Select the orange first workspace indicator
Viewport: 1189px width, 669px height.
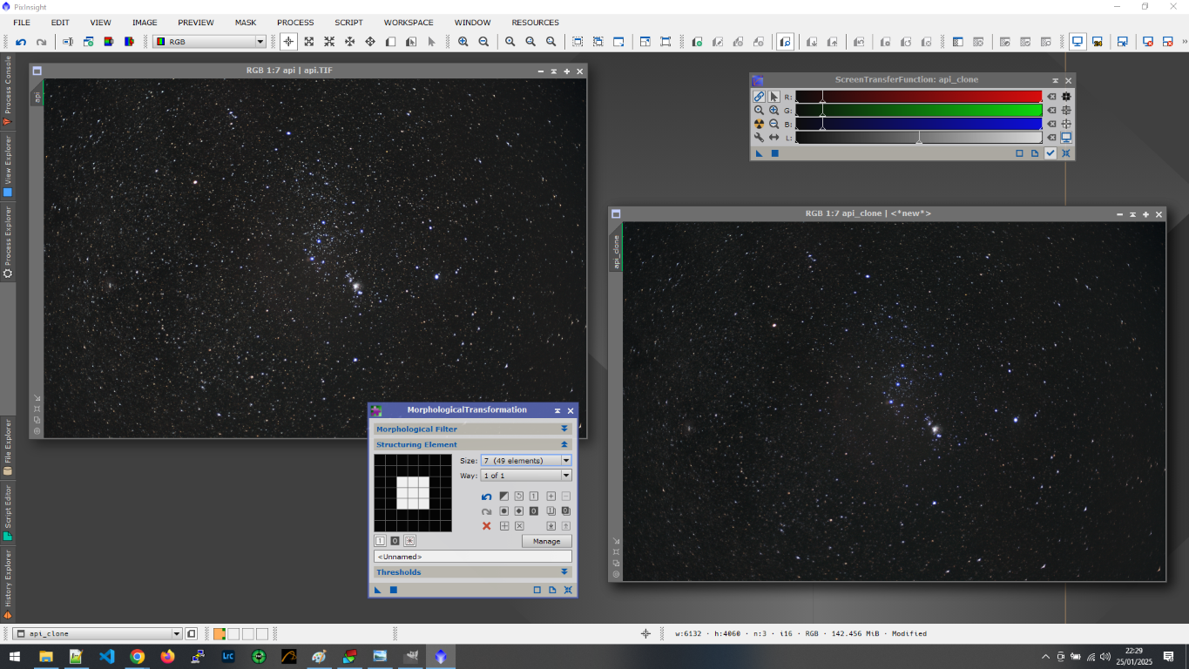pos(220,633)
